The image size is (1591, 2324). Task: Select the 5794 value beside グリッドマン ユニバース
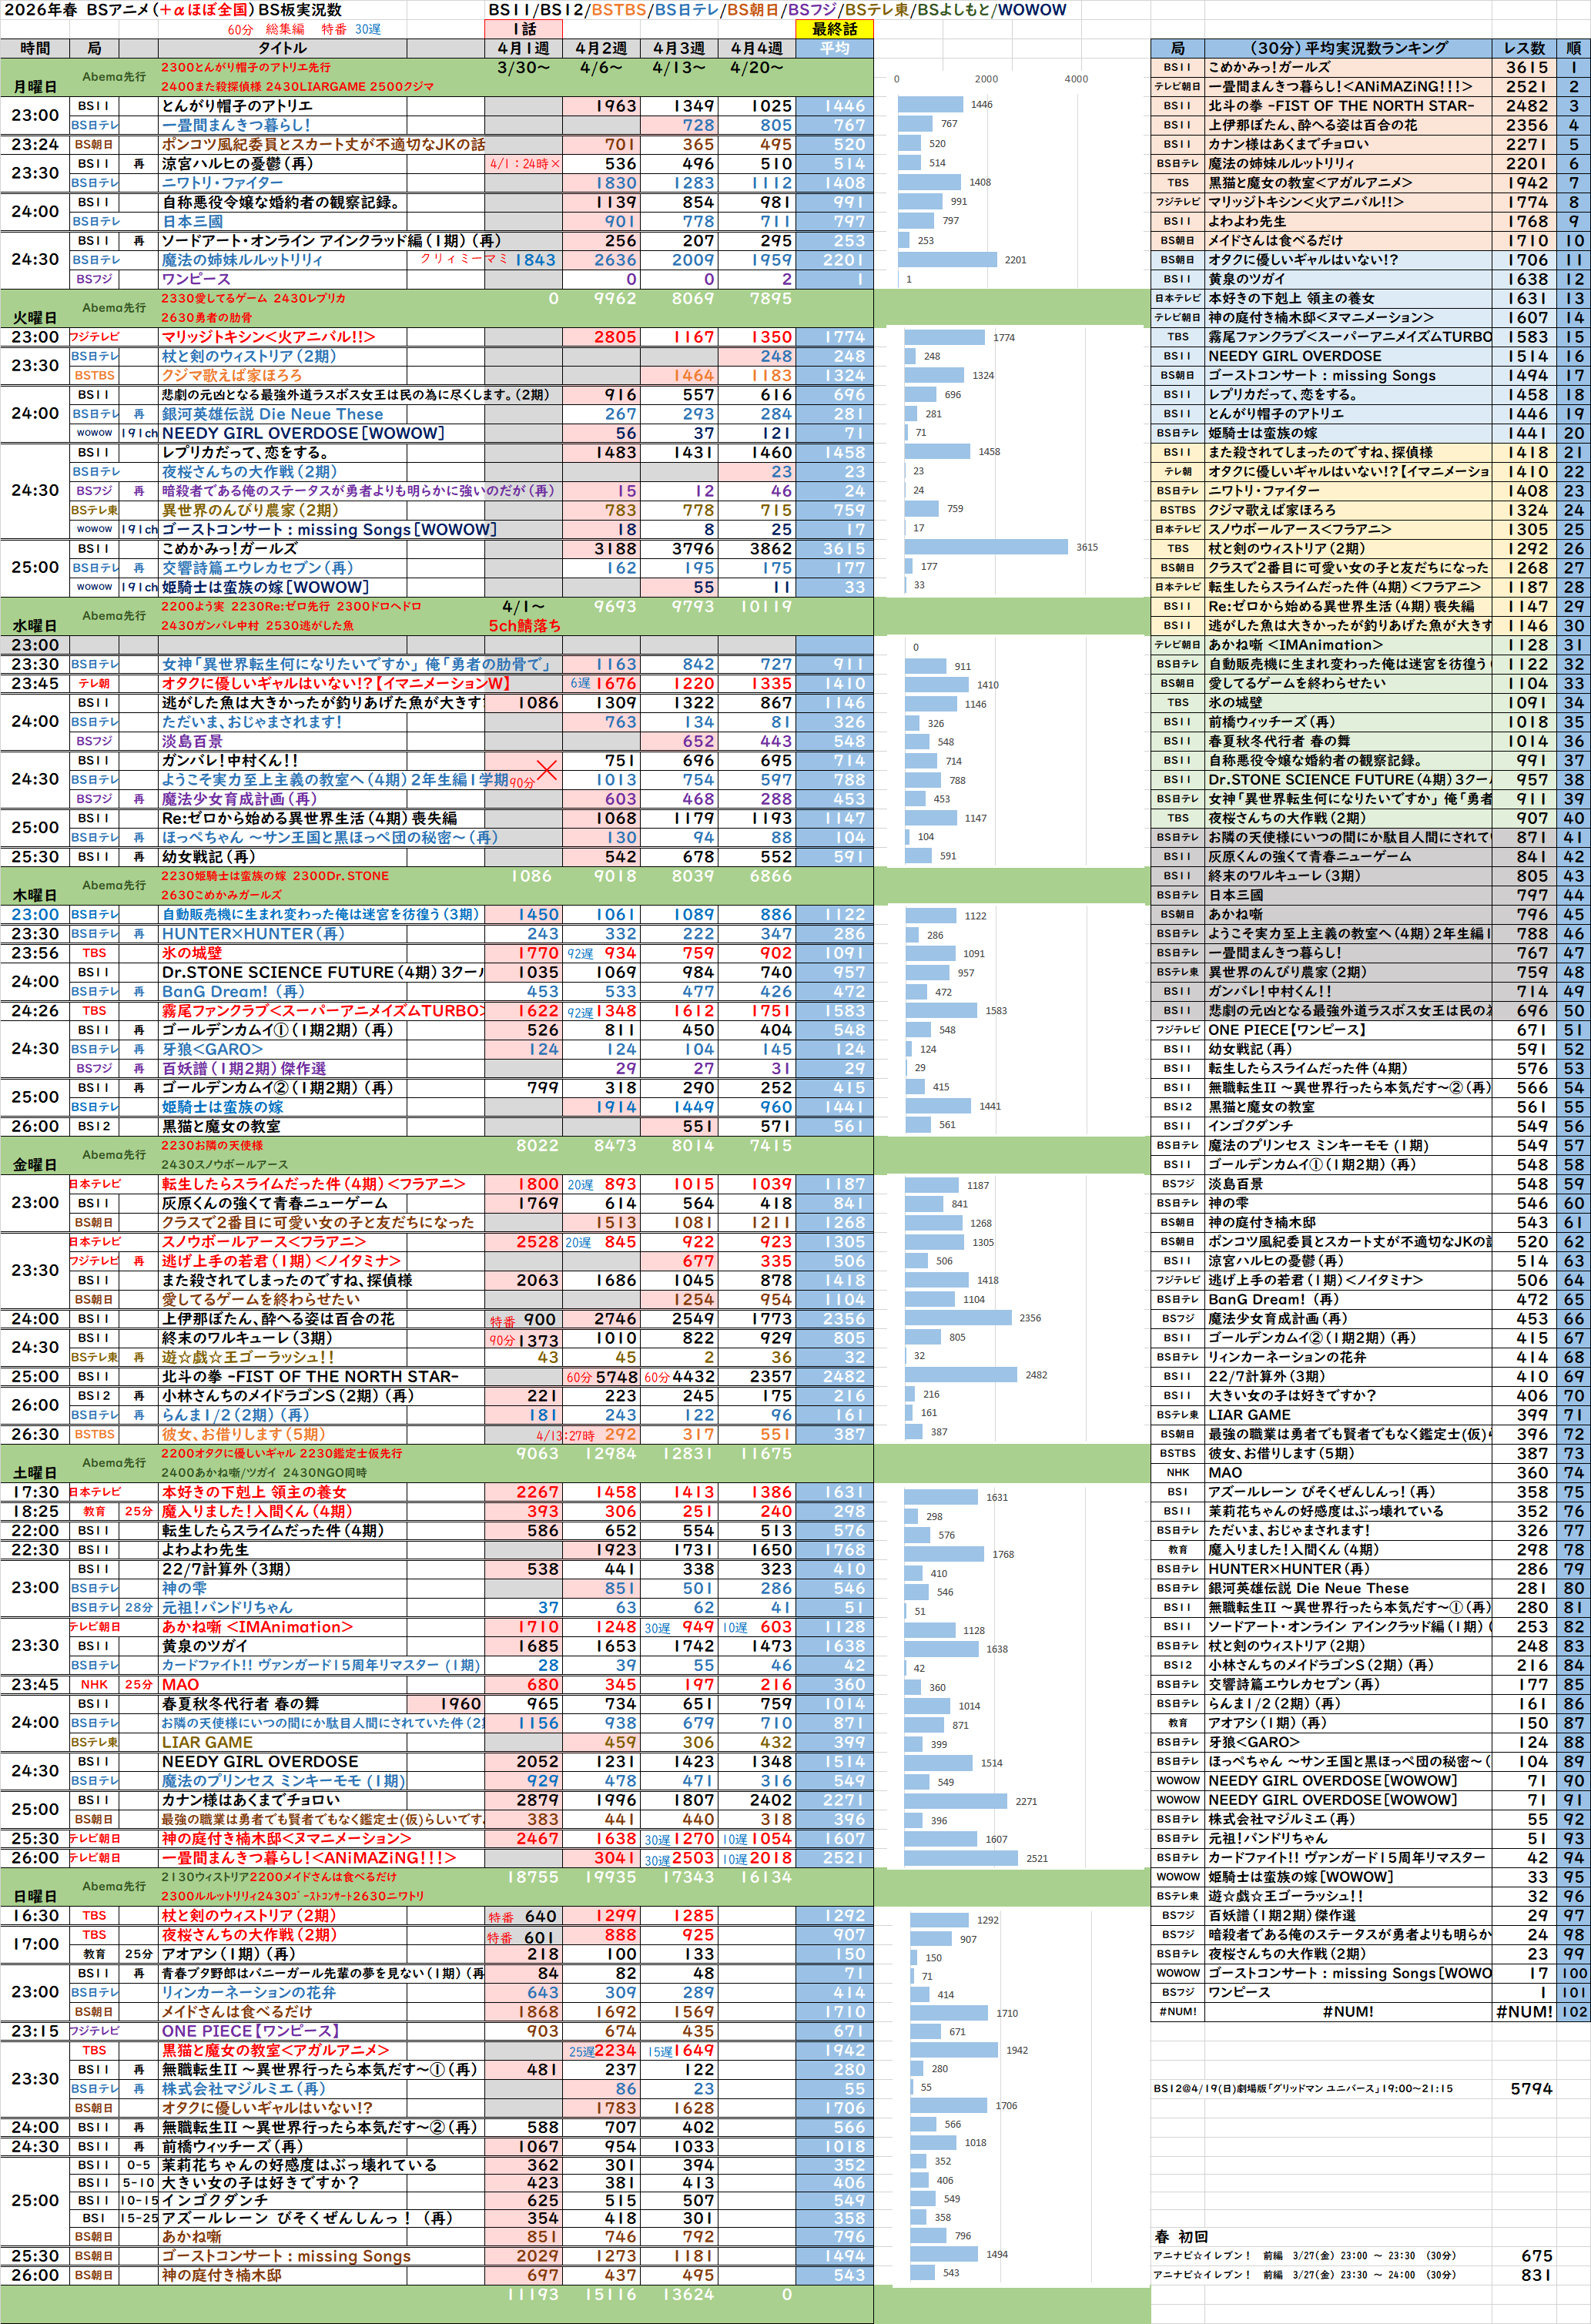pos(1531,2089)
